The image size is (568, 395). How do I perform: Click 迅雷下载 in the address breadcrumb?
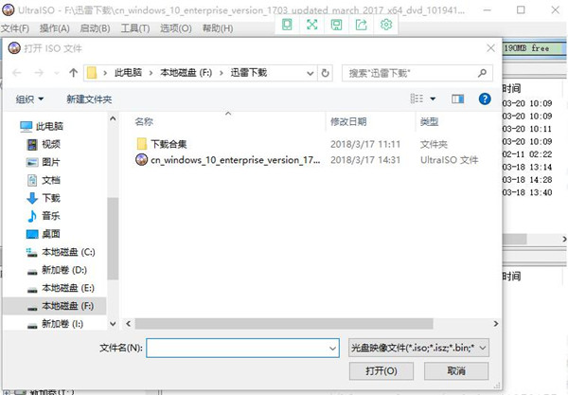249,73
